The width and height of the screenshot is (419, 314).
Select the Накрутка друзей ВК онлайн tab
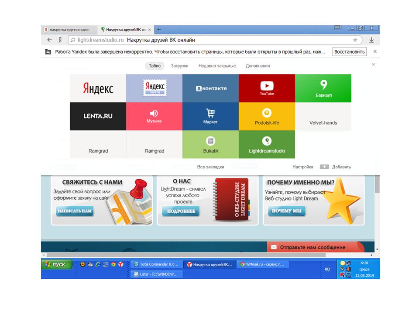(126, 30)
